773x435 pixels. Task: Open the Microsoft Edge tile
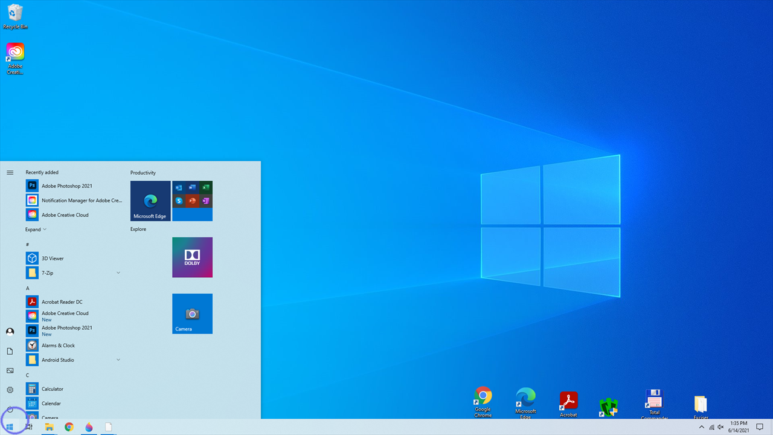tap(150, 201)
